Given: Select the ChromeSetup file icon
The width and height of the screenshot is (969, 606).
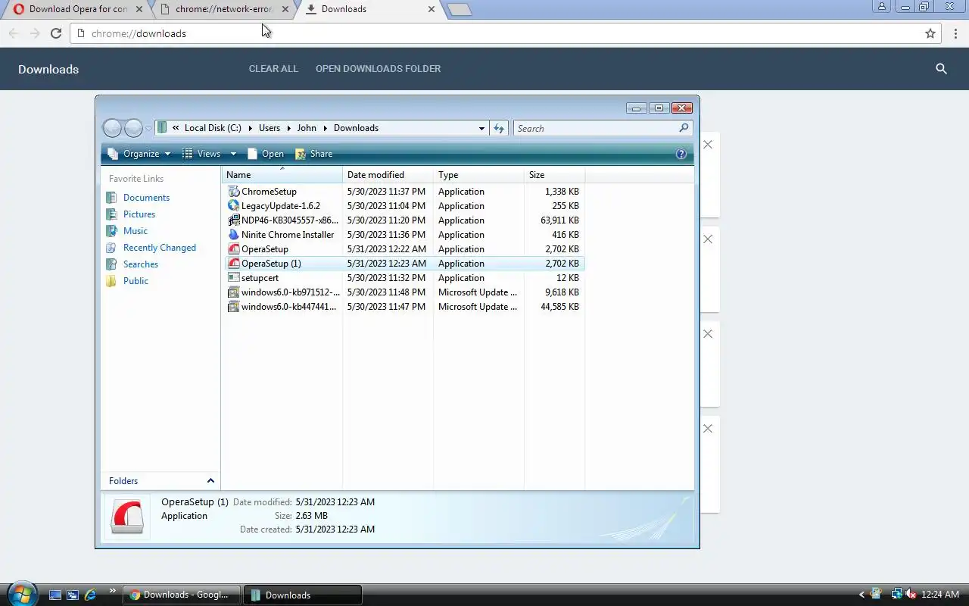Looking at the screenshot, I should point(234,192).
